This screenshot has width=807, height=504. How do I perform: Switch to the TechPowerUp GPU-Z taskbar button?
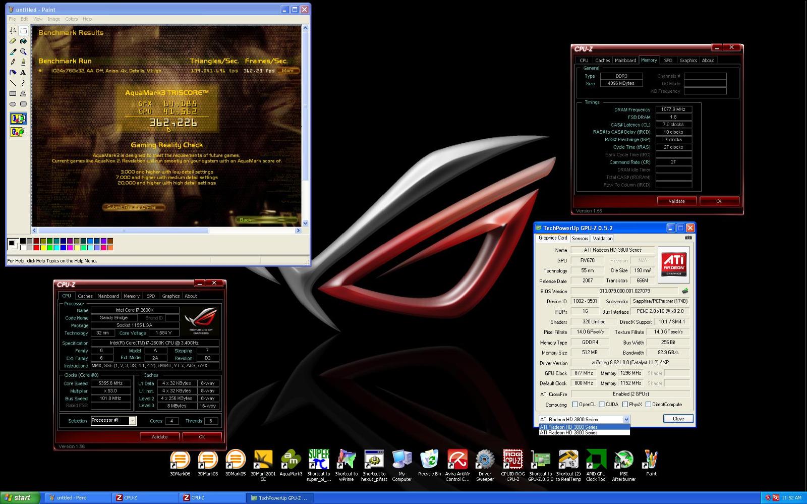pyautogui.click(x=279, y=498)
